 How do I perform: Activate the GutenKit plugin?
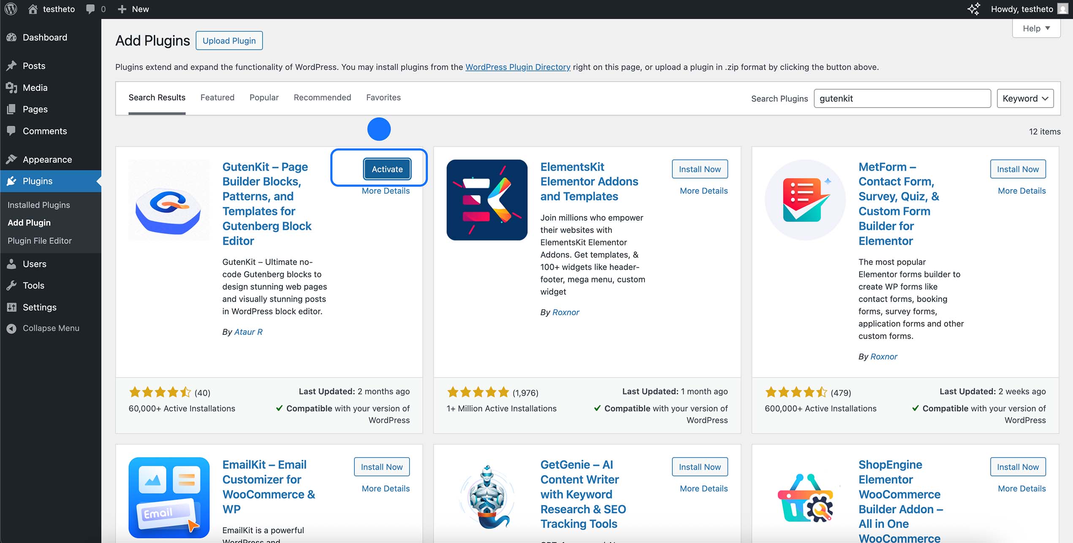coord(387,169)
